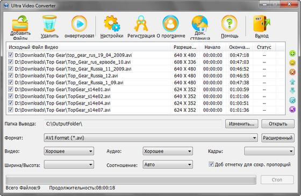Open the Видео quality dropdown
The width and height of the screenshot is (301, 196).
tap(69, 151)
